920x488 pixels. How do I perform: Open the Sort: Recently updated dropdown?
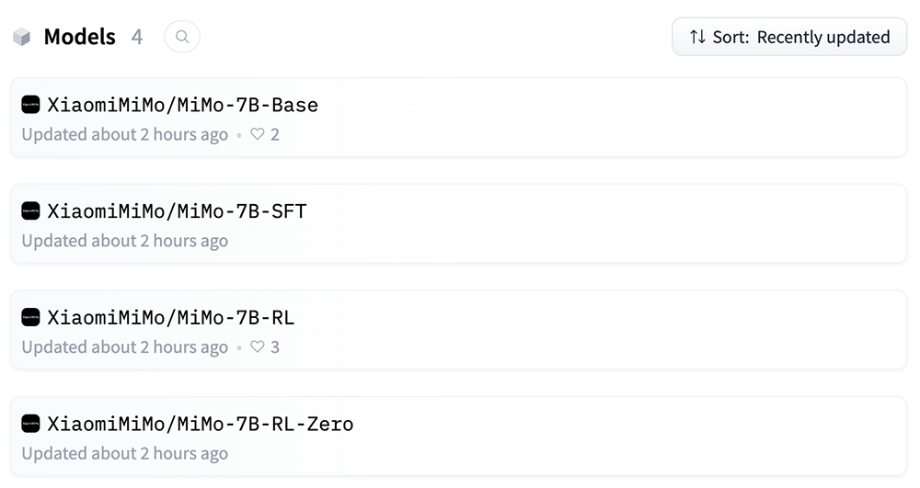tap(789, 38)
